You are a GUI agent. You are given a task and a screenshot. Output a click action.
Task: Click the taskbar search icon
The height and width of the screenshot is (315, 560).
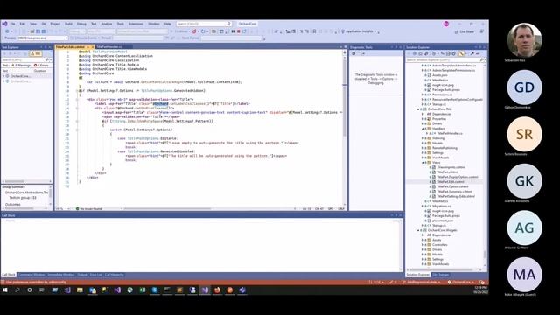pyautogui.click(x=17, y=290)
